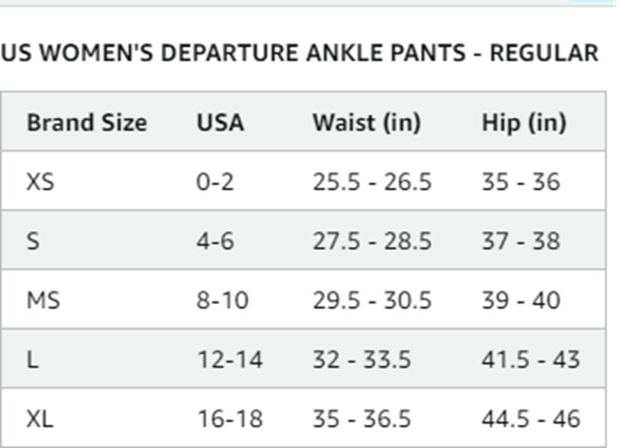Click the Waist (in) column header
619x448 pixels.
pyautogui.click(x=366, y=122)
